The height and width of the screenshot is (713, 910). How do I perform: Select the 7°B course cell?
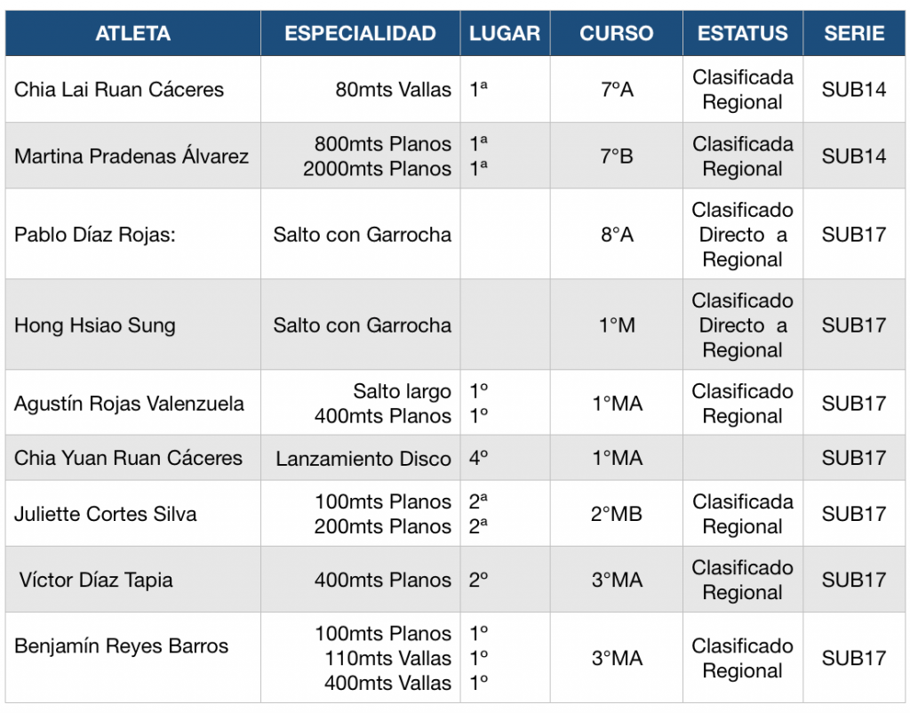pyautogui.click(x=617, y=155)
